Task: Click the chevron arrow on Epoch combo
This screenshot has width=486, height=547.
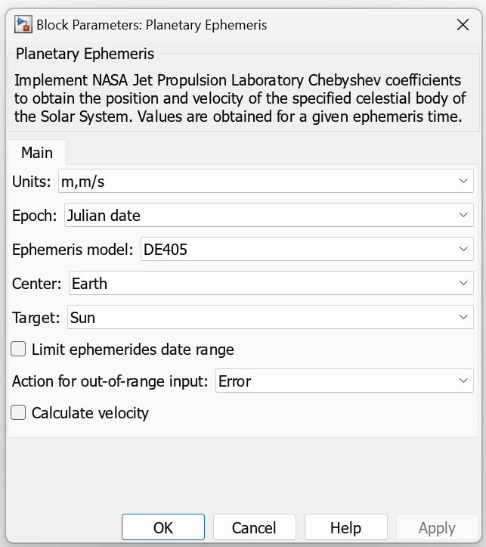Action: tap(464, 216)
